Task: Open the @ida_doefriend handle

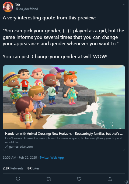Action: click(x=27, y=9)
